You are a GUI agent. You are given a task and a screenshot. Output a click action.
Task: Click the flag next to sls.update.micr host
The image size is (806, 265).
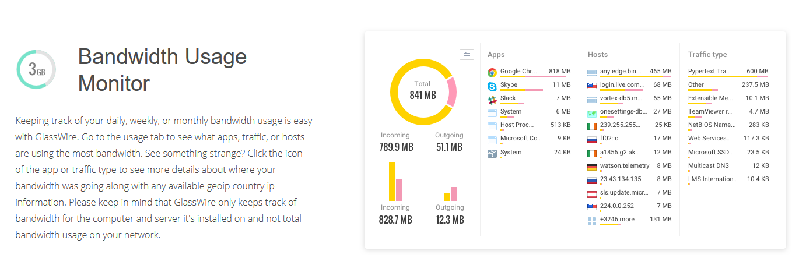tap(592, 193)
